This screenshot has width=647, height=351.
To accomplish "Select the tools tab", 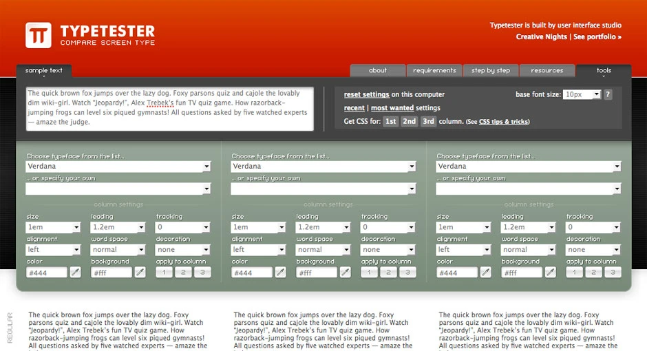I will pos(604,70).
